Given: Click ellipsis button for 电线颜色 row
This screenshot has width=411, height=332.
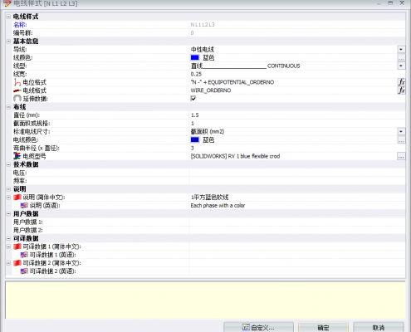Looking at the screenshot, I should 401,139.
